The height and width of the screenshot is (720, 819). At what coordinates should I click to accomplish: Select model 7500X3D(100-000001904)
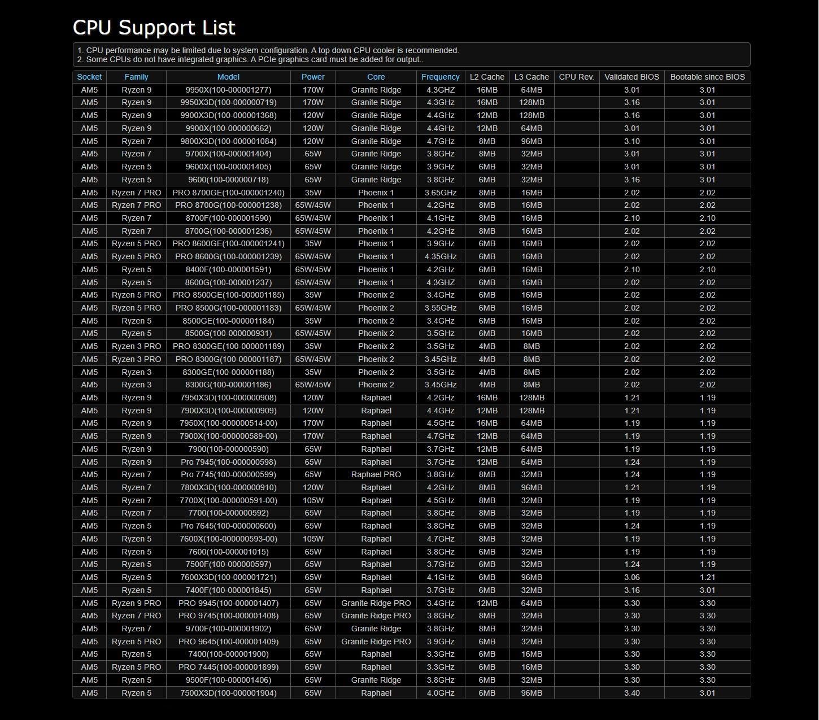[x=228, y=693]
